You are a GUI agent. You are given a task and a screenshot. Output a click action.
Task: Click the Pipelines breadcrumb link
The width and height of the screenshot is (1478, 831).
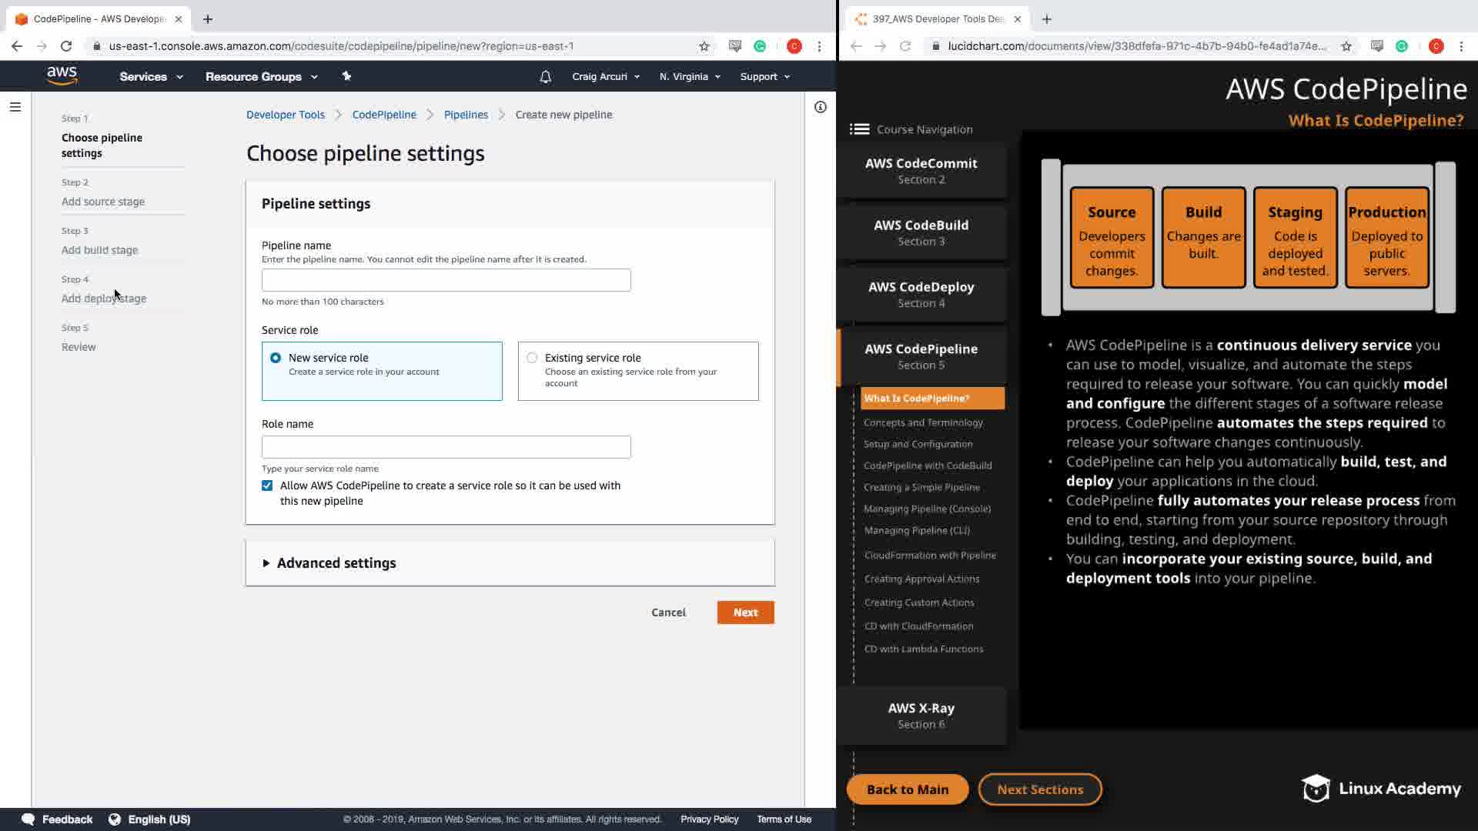coord(466,115)
